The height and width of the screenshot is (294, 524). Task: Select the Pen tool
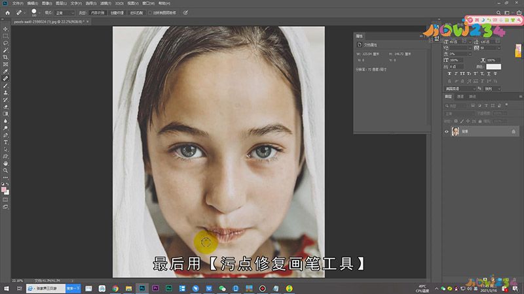pyautogui.click(x=5, y=135)
